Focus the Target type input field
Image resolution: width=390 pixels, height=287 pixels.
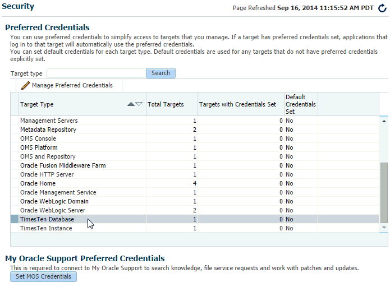click(x=95, y=73)
